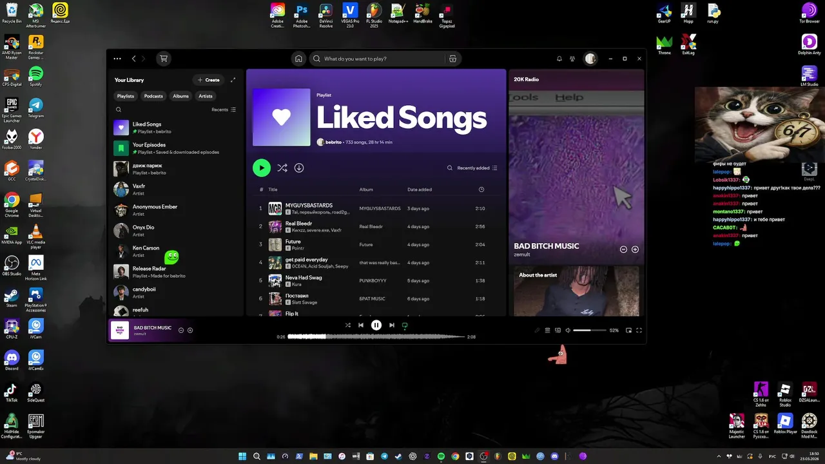The height and width of the screenshot is (464, 825).
Task: Open the miniplayer
Action: [628, 330]
